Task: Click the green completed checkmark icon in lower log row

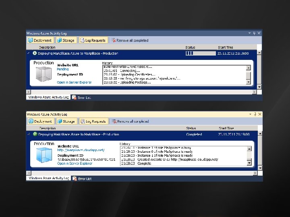Action: 35,134
